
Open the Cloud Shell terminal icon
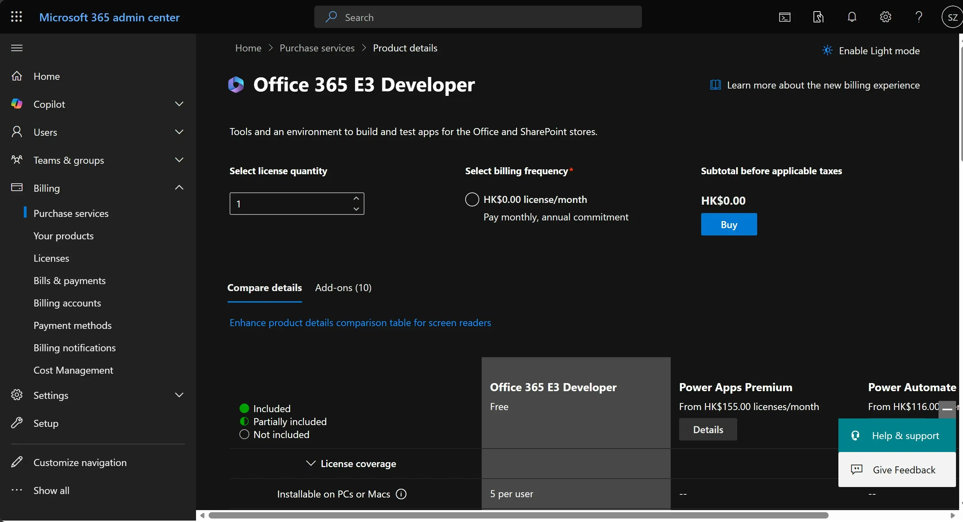[785, 17]
